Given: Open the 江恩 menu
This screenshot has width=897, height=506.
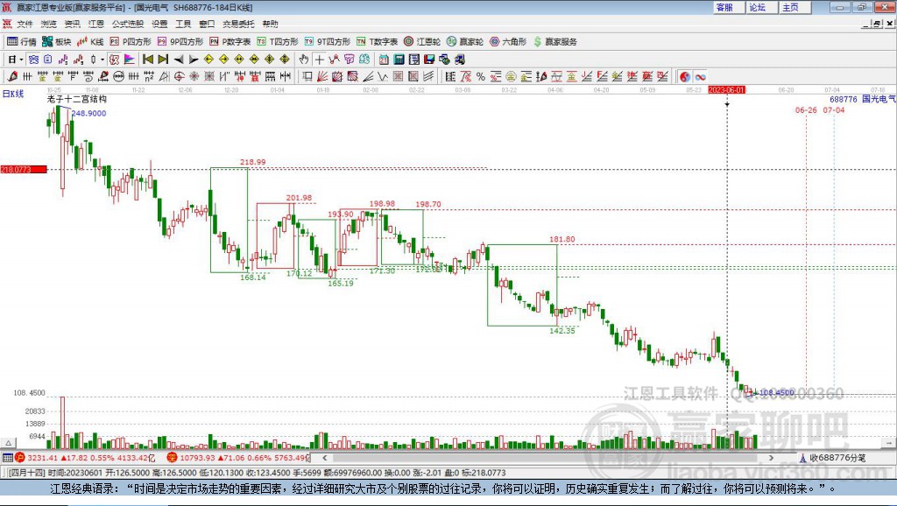Looking at the screenshot, I should (x=96, y=24).
